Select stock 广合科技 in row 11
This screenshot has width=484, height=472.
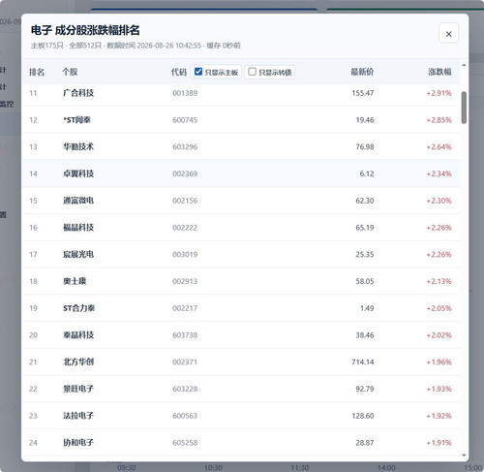click(x=78, y=93)
